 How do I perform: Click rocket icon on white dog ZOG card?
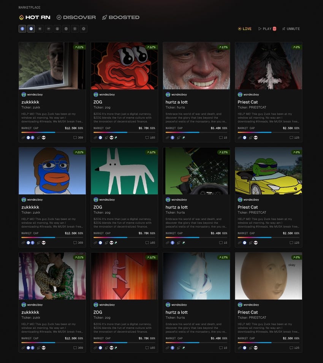point(106,243)
